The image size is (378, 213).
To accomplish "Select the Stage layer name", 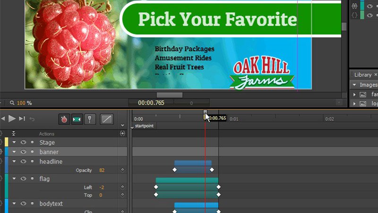I will 47,142.
